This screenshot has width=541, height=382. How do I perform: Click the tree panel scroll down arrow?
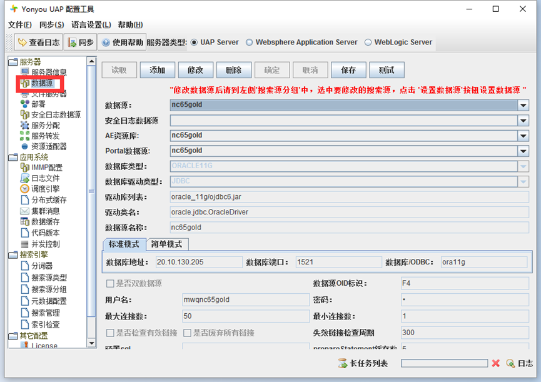point(91,343)
